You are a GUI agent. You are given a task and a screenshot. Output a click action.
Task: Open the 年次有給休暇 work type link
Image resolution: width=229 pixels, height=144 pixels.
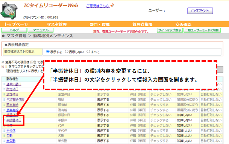[x=15, y=99]
